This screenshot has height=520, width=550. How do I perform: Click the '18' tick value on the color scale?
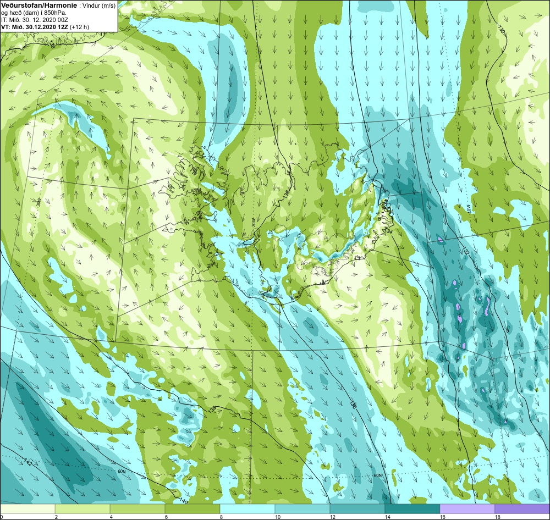tap(497, 517)
